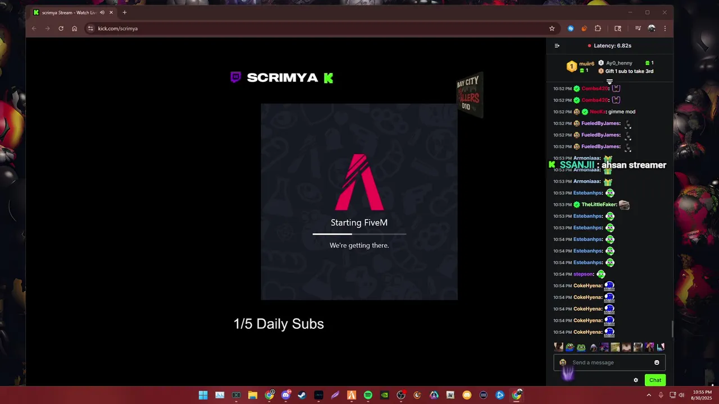
Task: Click the Twitch logo in the stream overlay
Action: tap(236, 77)
